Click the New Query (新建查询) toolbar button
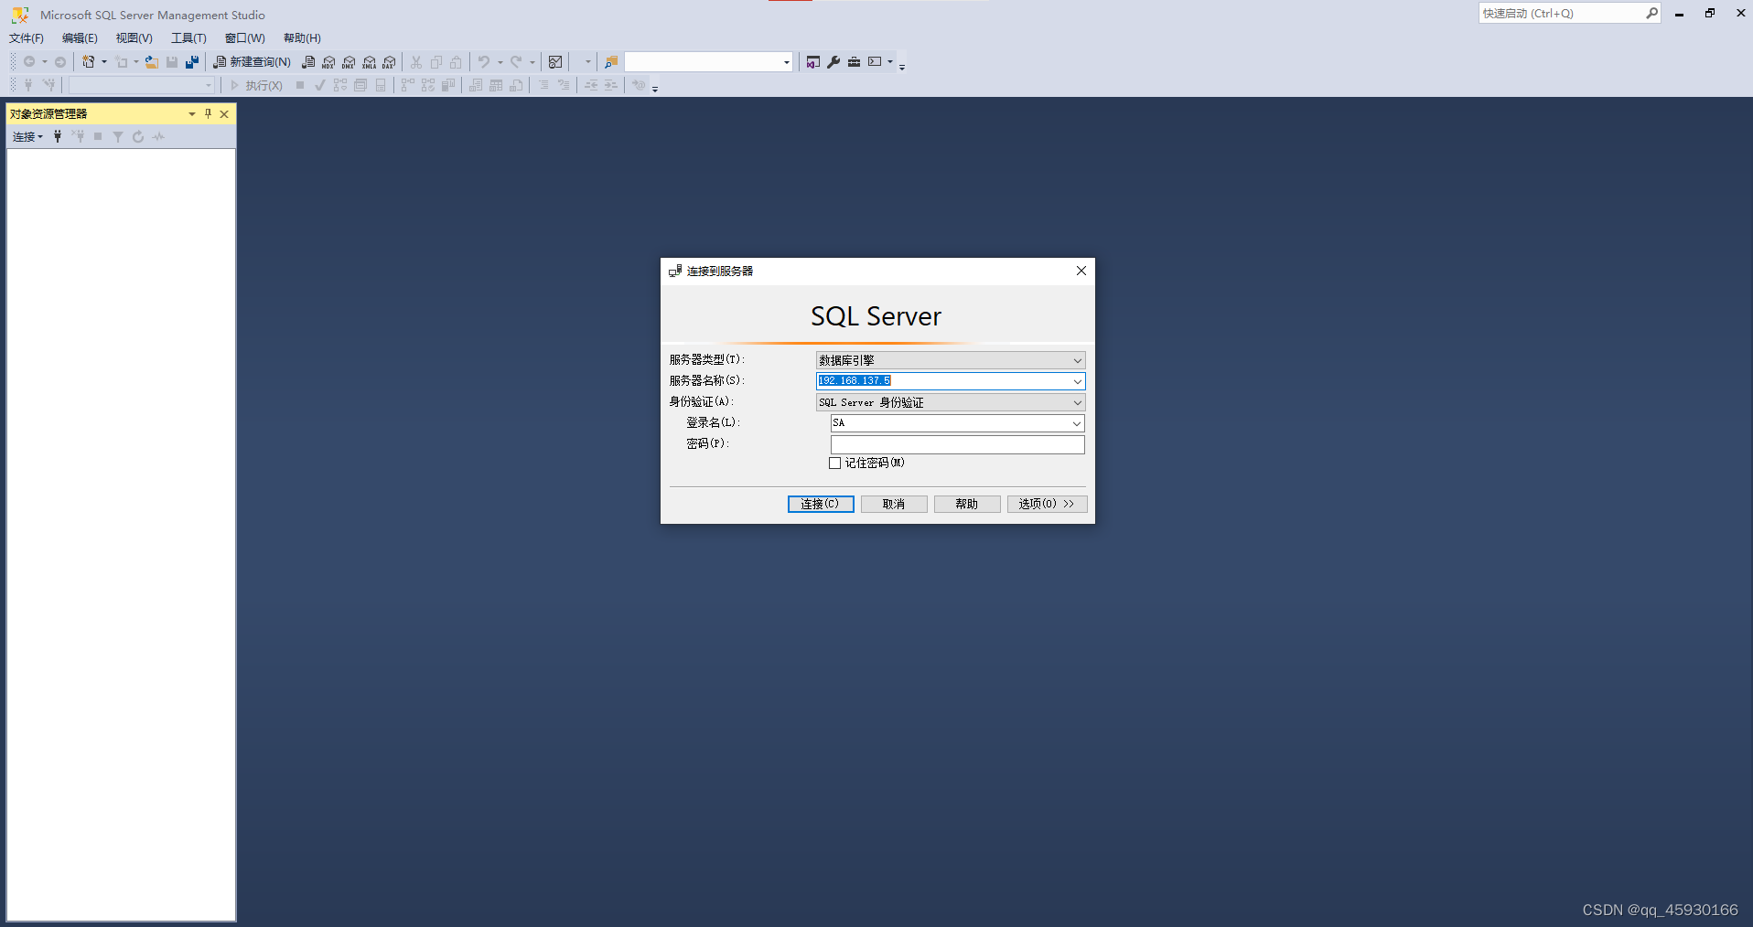 point(252,62)
